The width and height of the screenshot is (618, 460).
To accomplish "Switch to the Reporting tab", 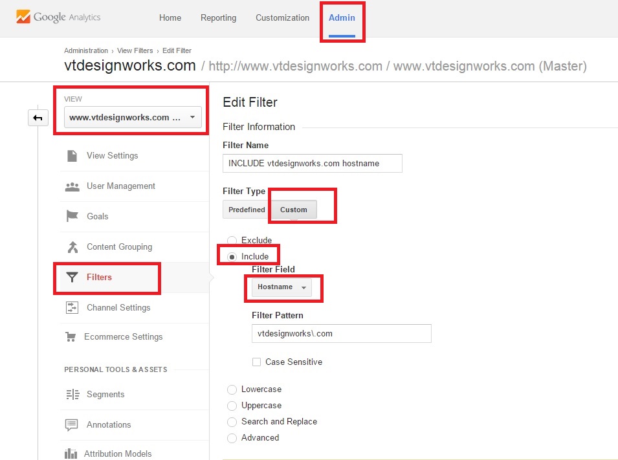I will tap(218, 17).
